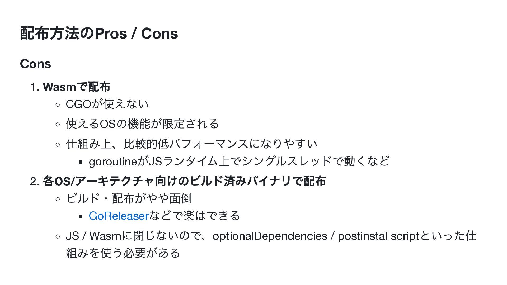Click the goroutine sub-bullet line
Screen dimensions: 507x285
pos(239,161)
